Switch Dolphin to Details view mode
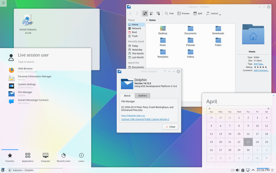 158,14
